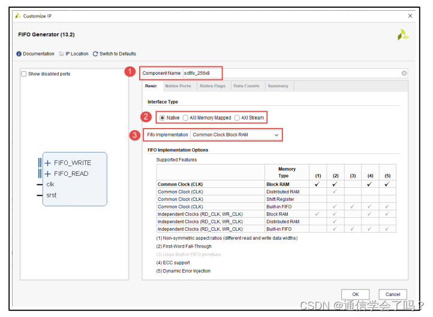Click the srst port label in symbol

pyautogui.click(x=52, y=195)
